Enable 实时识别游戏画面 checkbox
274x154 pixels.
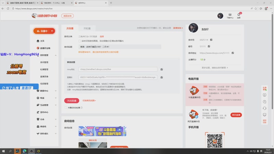pyautogui.click(x=80, y=41)
